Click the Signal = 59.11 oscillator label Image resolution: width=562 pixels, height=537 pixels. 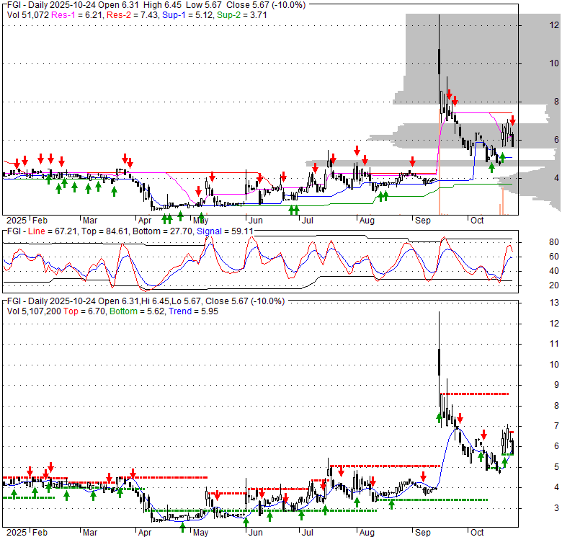[x=225, y=231]
